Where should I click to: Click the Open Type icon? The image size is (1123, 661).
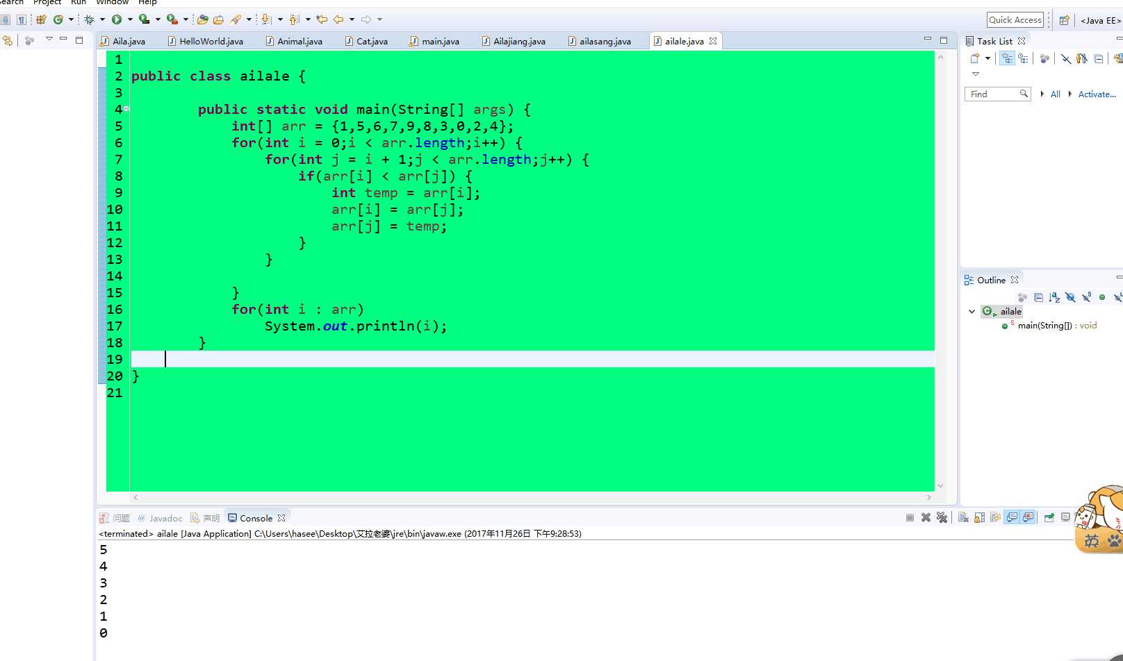coord(203,19)
